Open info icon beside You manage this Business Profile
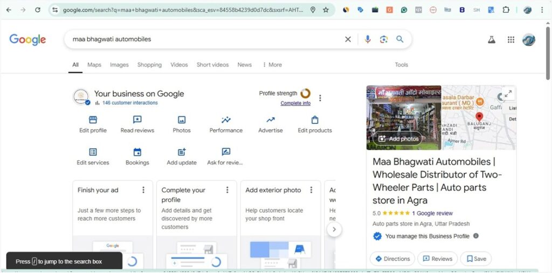 pos(475,236)
